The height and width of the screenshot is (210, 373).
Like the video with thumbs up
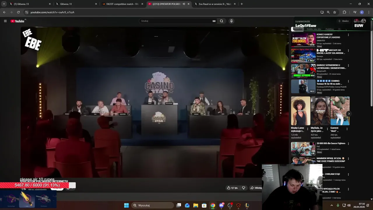click(233, 188)
